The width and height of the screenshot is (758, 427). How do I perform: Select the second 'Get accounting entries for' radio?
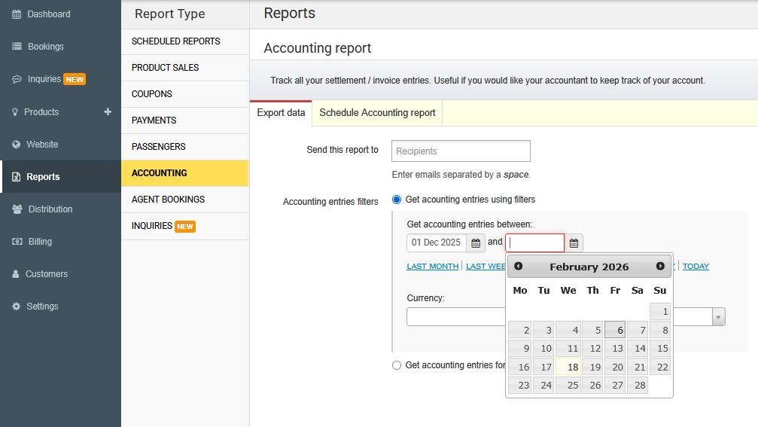(397, 365)
